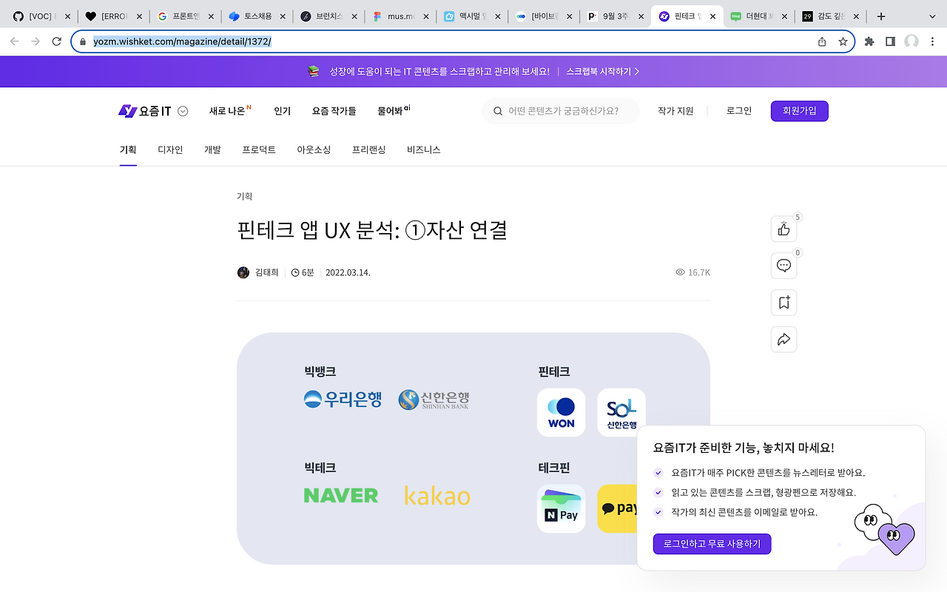This screenshot has height=592, width=947.
Task: Click the 신한은행 SOL app icon
Action: click(621, 412)
